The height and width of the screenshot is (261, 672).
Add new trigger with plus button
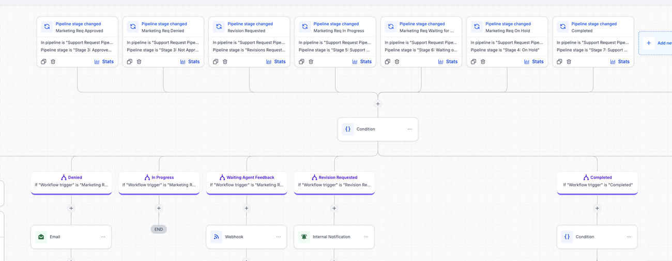[x=649, y=43]
